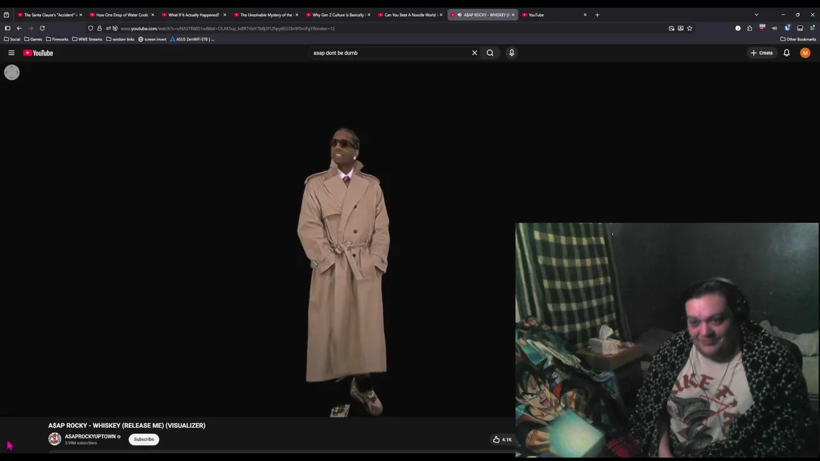Close the Why Gen Z Culture tab
Screen dimensions: 820x461
pyautogui.click(x=369, y=15)
